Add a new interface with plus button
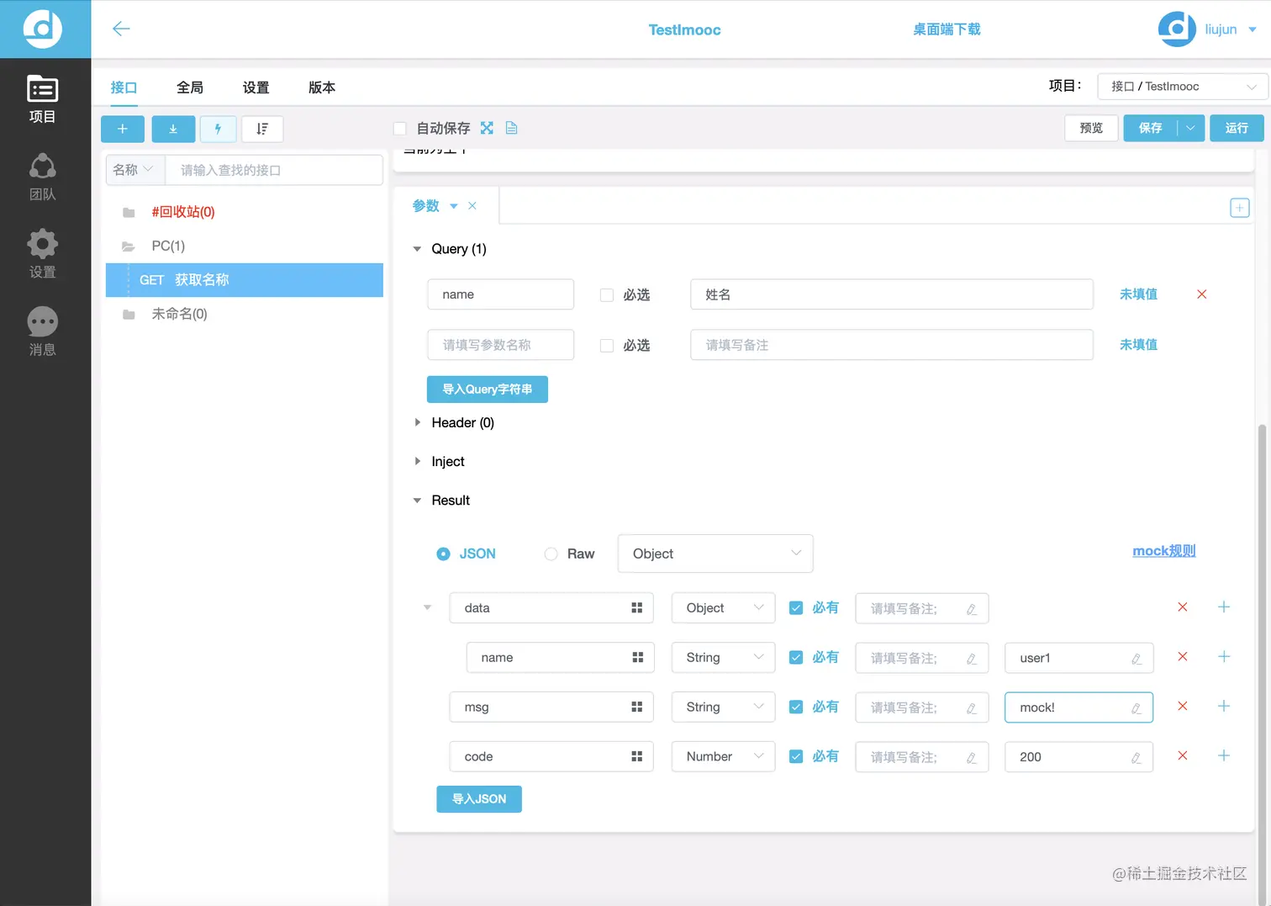Screen dimensions: 1271x906 [x=123, y=129]
